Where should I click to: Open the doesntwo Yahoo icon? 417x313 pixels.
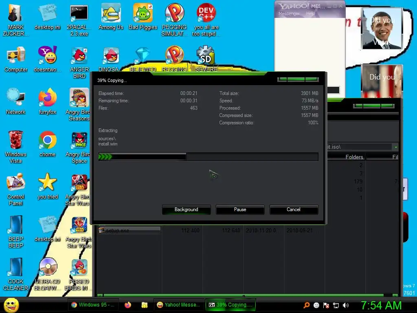(47, 59)
